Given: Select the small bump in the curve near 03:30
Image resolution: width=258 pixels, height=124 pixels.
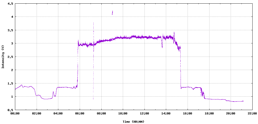Looking at the screenshot, I should click(53, 92).
